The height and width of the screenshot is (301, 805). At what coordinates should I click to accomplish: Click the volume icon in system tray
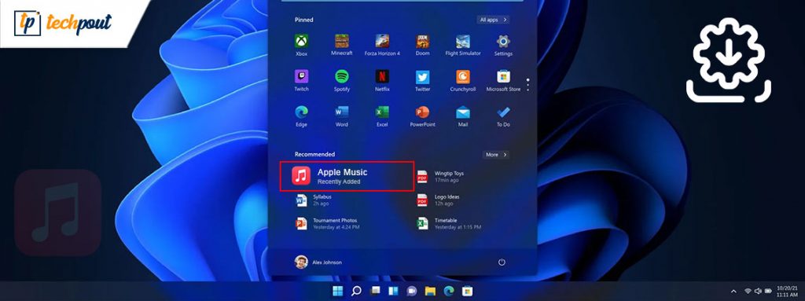pos(758,292)
